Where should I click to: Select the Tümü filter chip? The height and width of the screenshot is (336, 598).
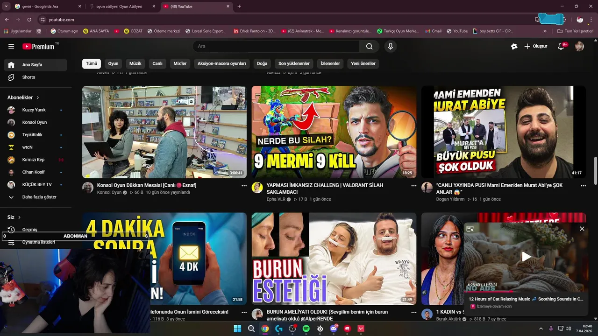92,63
